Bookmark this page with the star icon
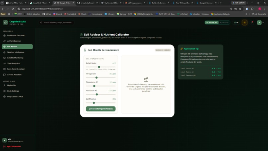 (240, 9)
